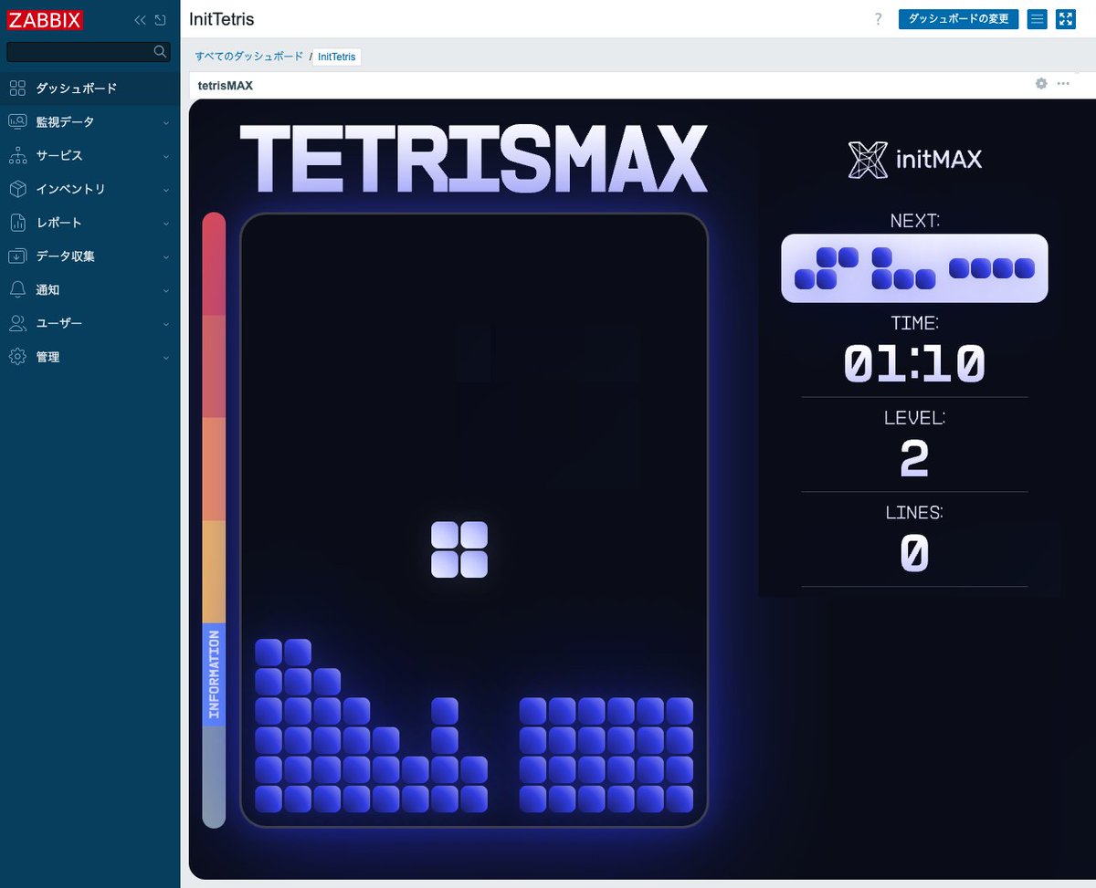Screen dimensions: 1096x888
Task: Expand 監視データ using its chevron
Action: (x=166, y=123)
